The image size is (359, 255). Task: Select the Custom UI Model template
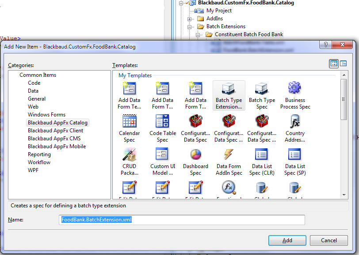pyautogui.click(x=163, y=162)
